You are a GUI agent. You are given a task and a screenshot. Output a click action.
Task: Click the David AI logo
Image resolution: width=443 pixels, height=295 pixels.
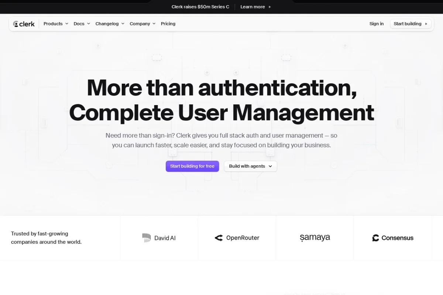(x=159, y=238)
